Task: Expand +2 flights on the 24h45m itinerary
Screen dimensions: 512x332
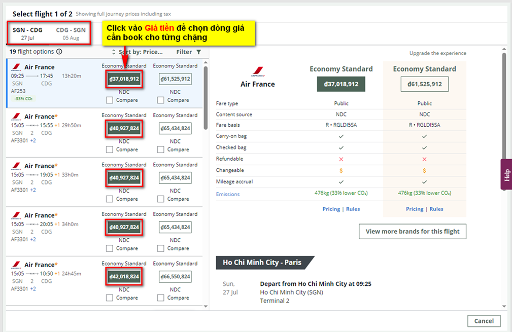Action: (33, 288)
